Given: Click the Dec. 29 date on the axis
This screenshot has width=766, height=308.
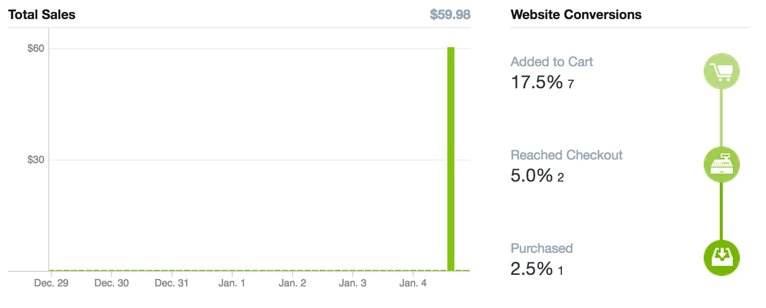Looking at the screenshot, I should click(51, 283).
